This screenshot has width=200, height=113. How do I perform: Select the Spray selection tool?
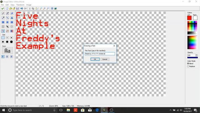tap(12, 27)
